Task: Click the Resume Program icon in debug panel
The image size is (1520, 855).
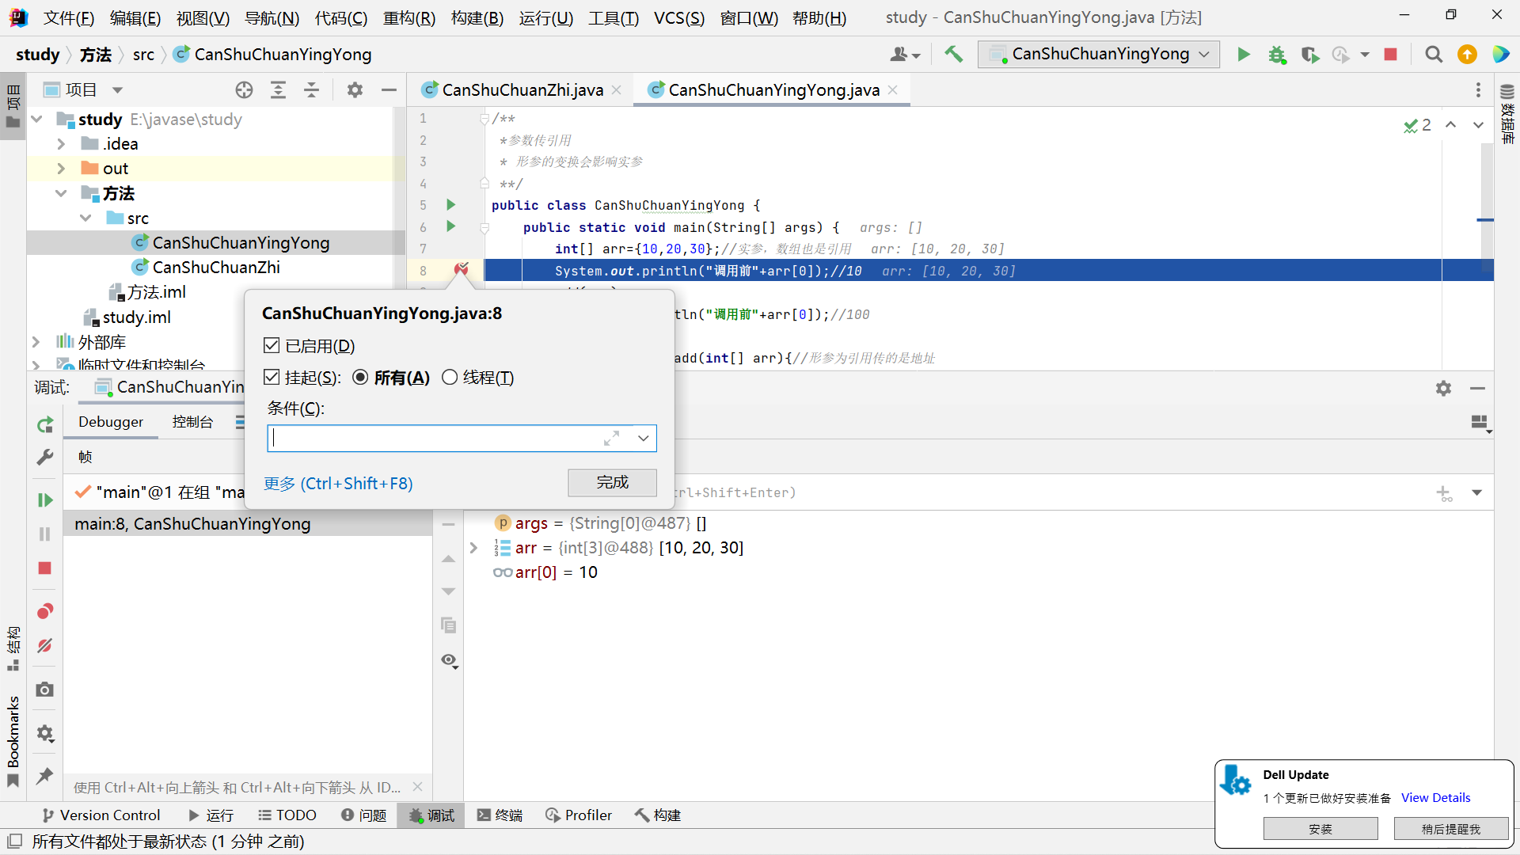Action: tap(45, 500)
